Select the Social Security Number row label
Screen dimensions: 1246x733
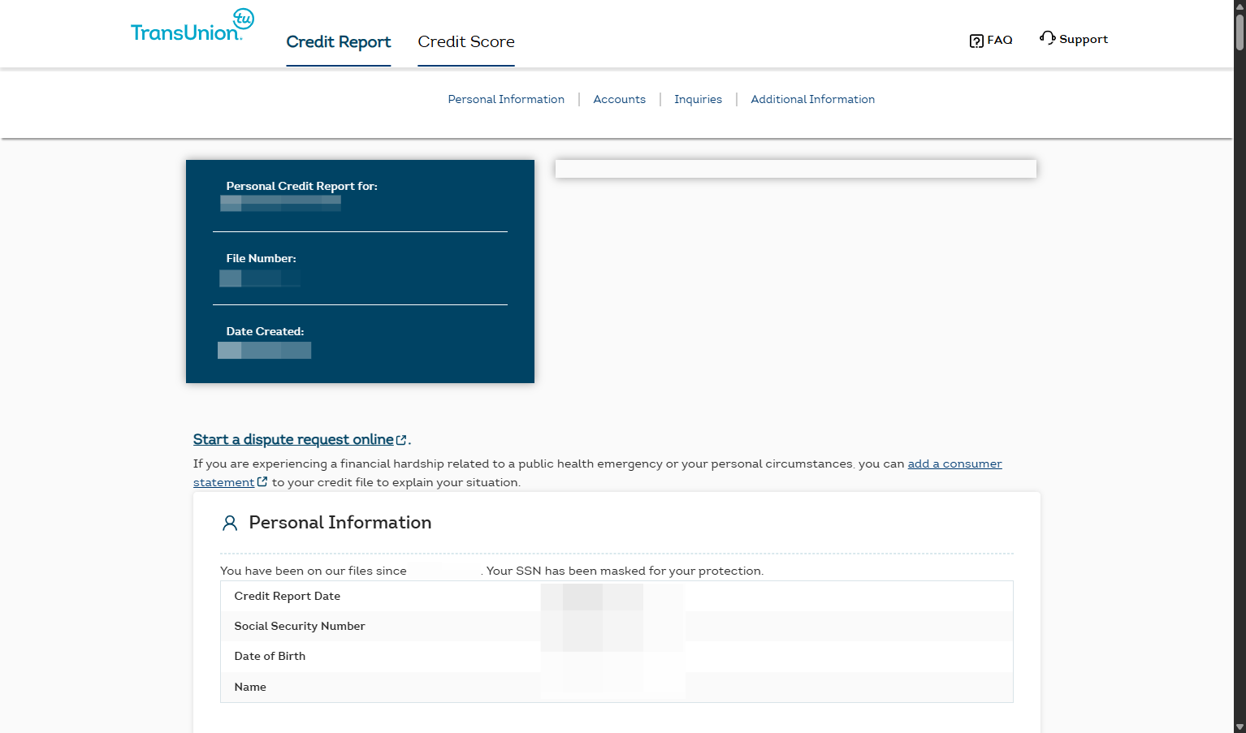300,626
